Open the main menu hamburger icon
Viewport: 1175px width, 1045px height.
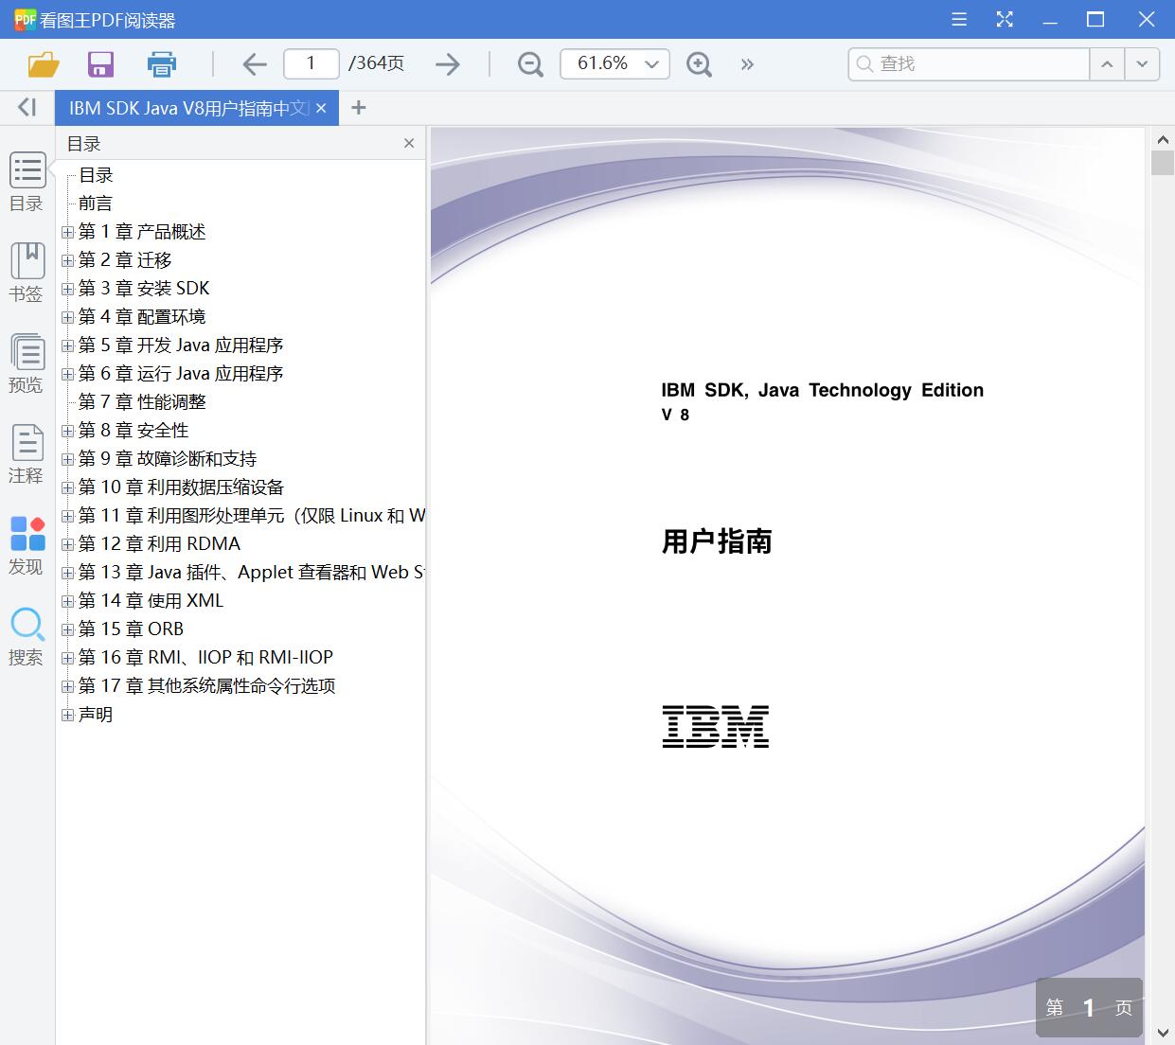tap(959, 19)
